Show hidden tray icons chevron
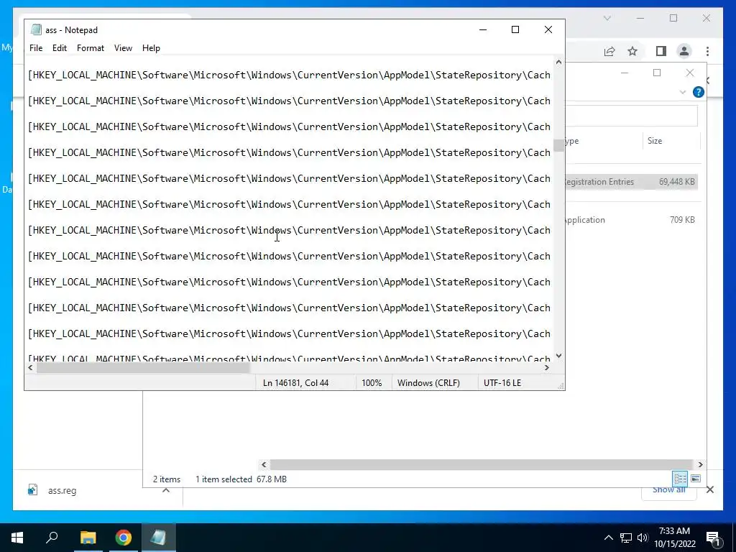Image resolution: width=736 pixels, height=552 pixels. coord(608,538)
